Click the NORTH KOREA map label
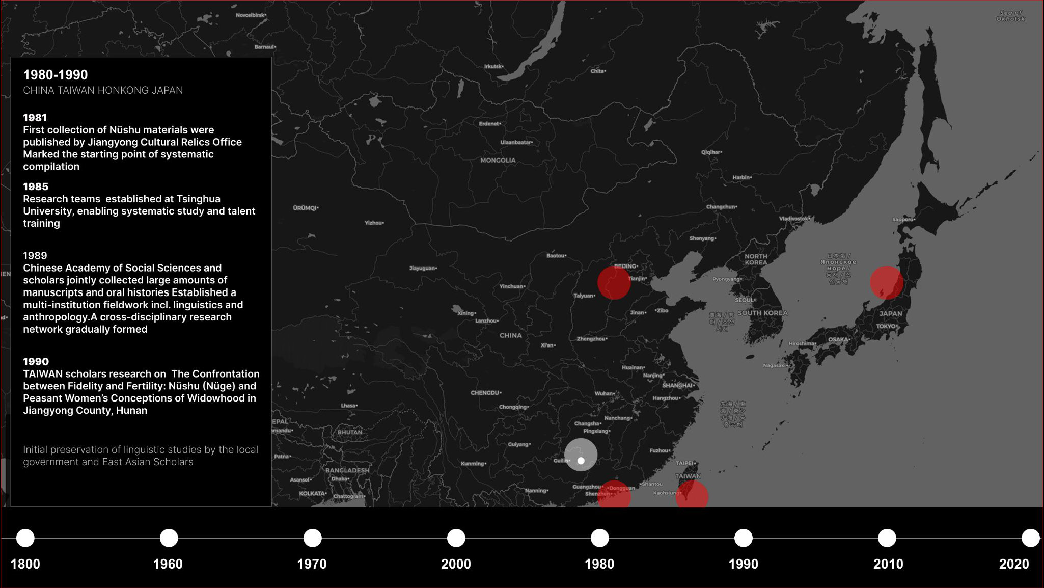Image resolution: width=1044 pixels, height=588 pixels. (756, 259)
